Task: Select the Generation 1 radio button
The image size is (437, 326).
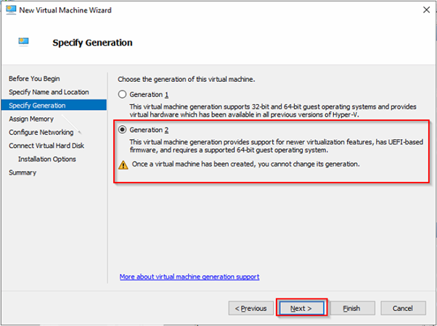Action: pos(123,95)
